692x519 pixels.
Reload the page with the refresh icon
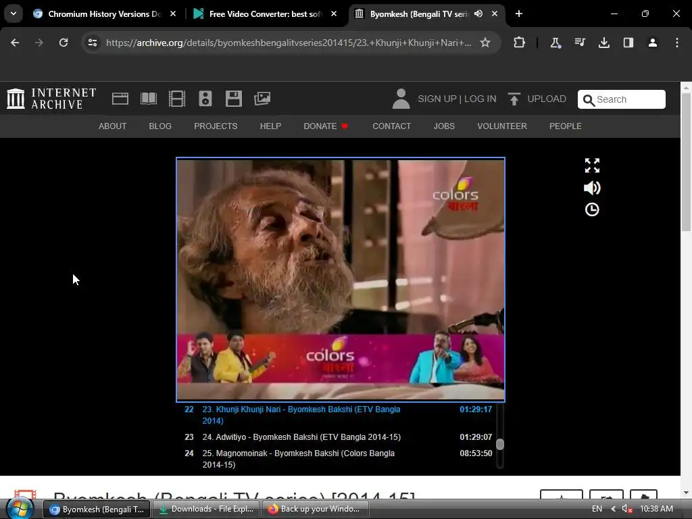tap(64, 43)
